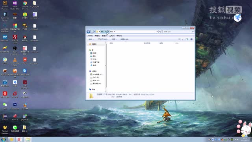Select the Customize Fences desktop icon
The width and height of the screenshot is (252, 142).
pos(5,17)
